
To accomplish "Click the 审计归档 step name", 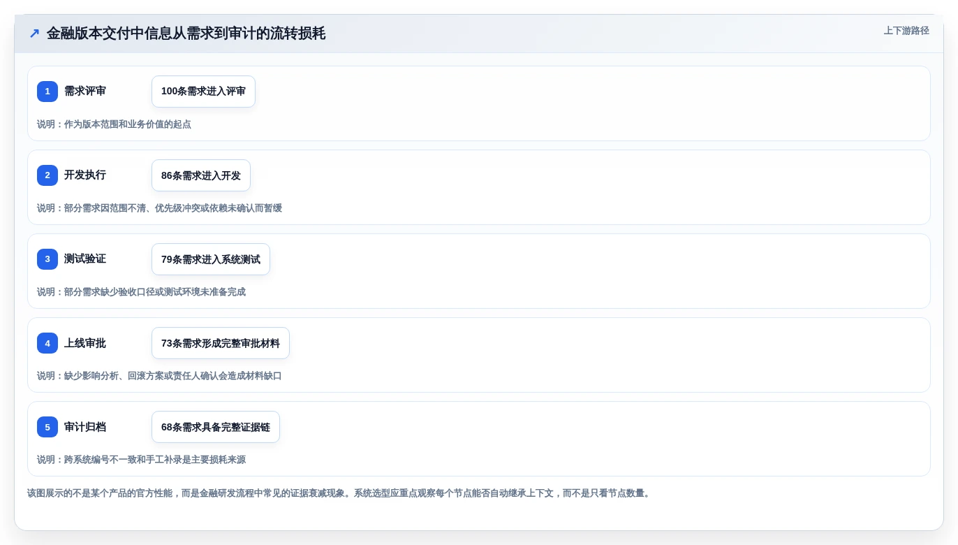I will (85, 427).
